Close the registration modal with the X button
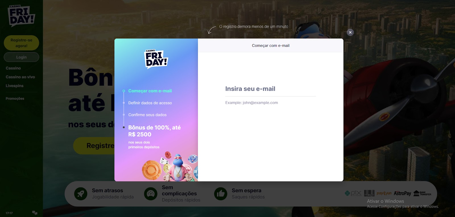 pos(350,32)
